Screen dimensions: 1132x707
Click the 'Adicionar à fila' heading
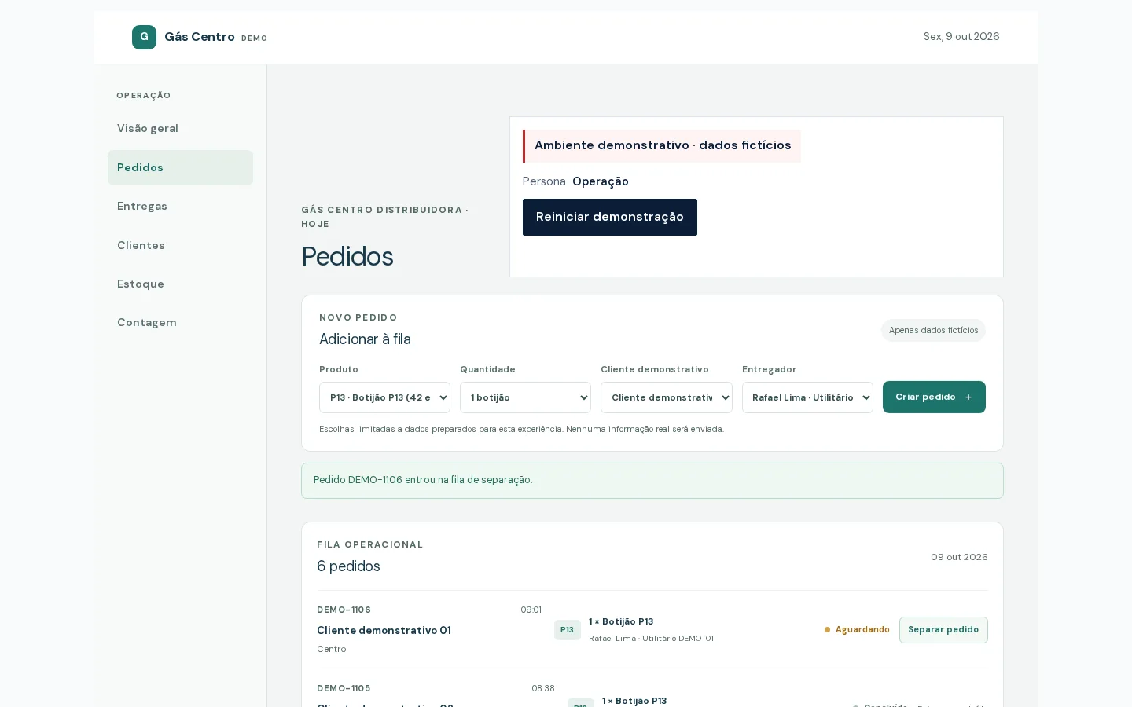pyautogui.click(x=365, y=339)
